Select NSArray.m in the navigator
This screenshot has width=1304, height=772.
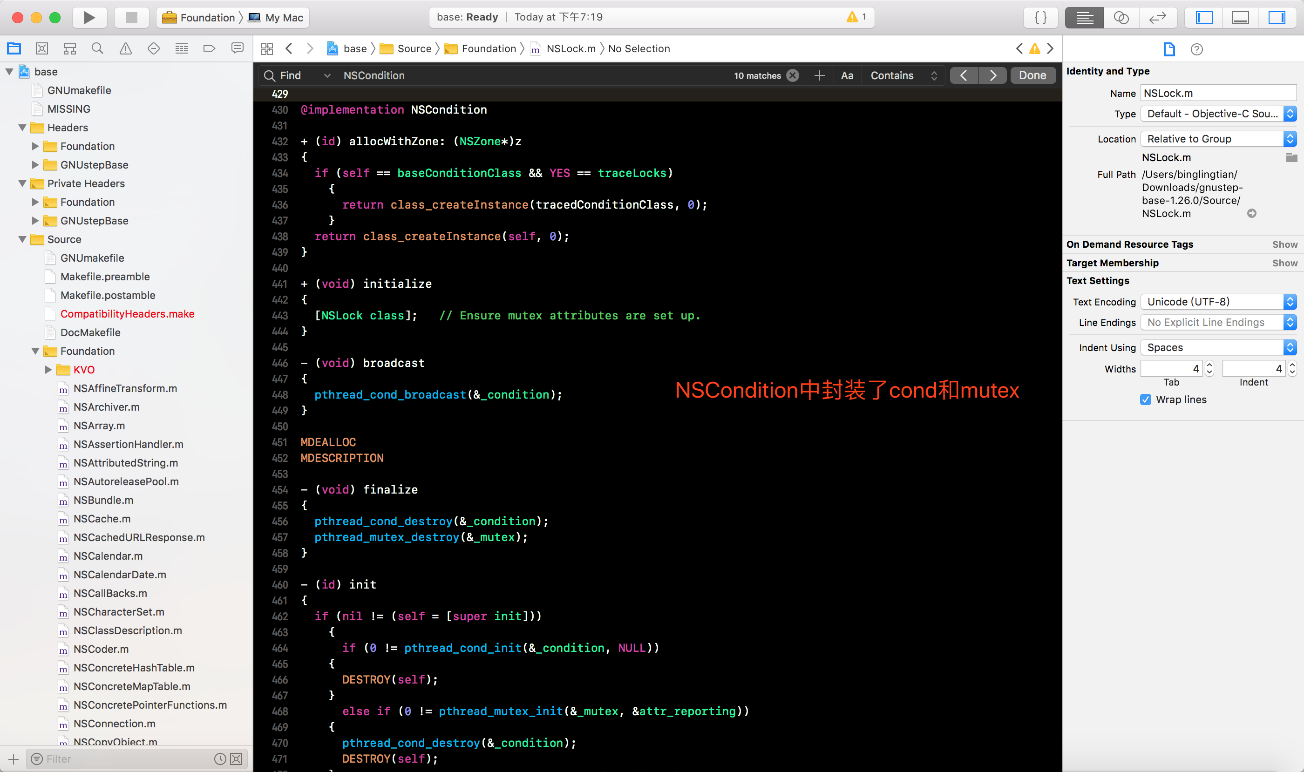click(99, 426)
